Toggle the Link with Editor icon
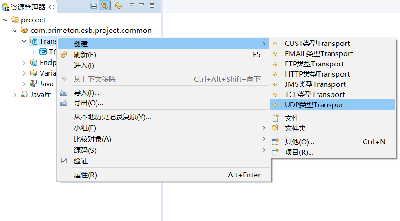The width and height of the screenshot is (400, 221). coord(104,6)
